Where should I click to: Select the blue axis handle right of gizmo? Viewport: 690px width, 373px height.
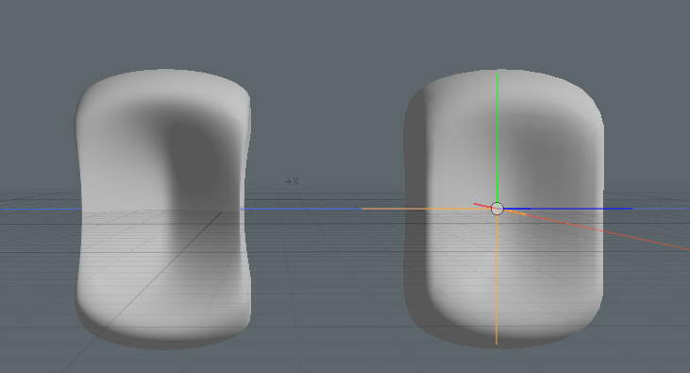[567, 209]
